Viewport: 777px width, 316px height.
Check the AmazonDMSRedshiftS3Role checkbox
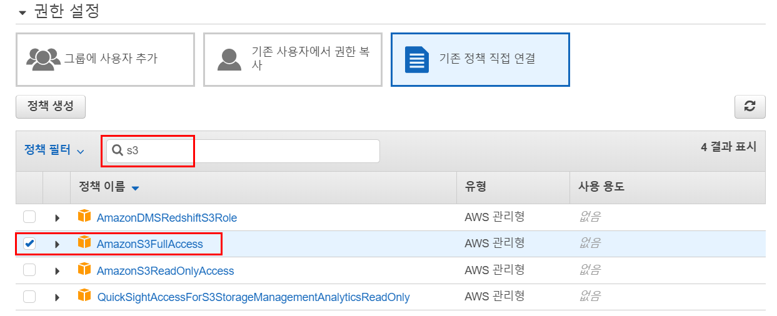tap(29, 217)
